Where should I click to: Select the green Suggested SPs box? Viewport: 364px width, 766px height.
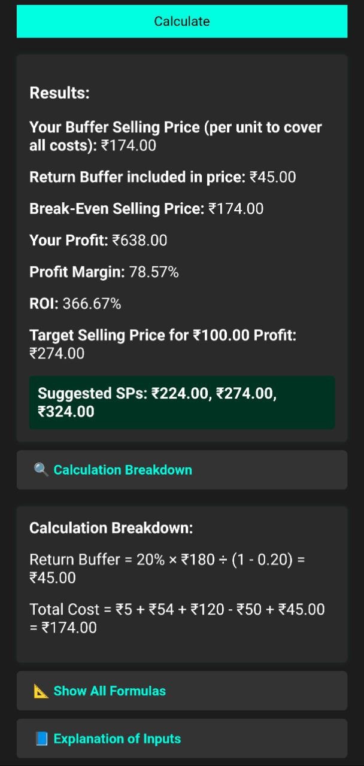182,402
